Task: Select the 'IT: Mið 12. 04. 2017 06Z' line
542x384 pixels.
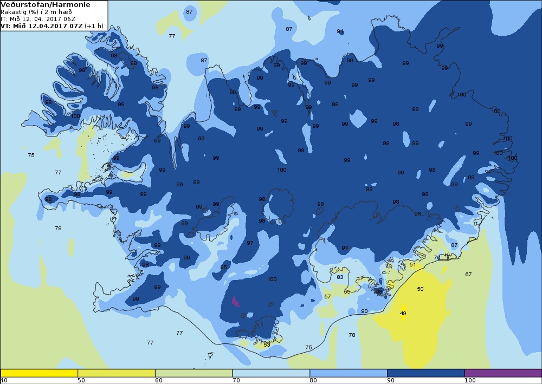Action: tap(38, 19)
